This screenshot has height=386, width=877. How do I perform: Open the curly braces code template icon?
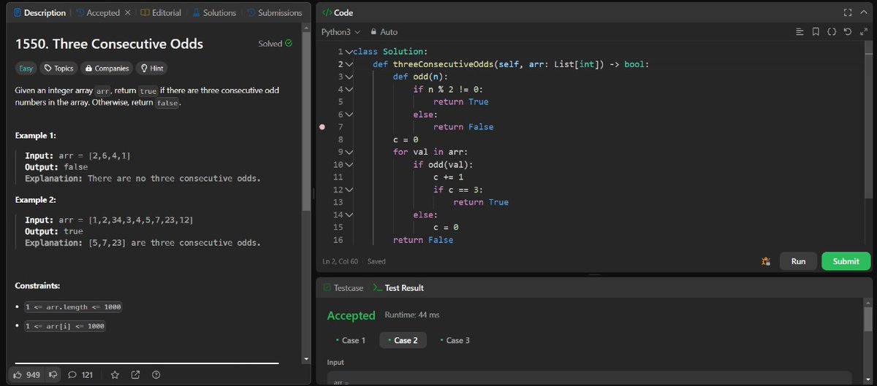832,32
